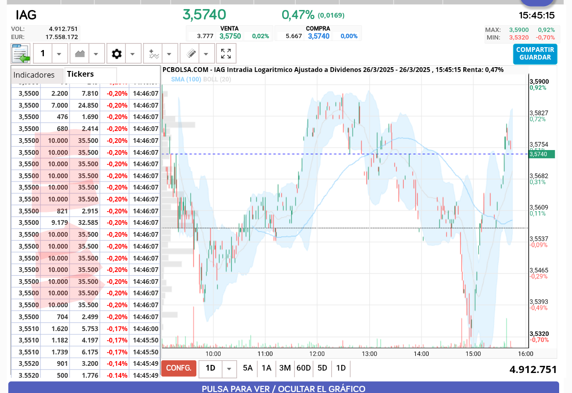Select the 5A time range
This screenshot has width=572, height=393.
[248, 368]
